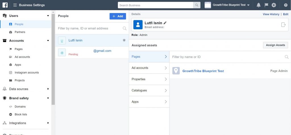This screenshot has width=291, height=135.
Task: Open the hamburger menu beside Business Settings
Action: click(15, 5)
